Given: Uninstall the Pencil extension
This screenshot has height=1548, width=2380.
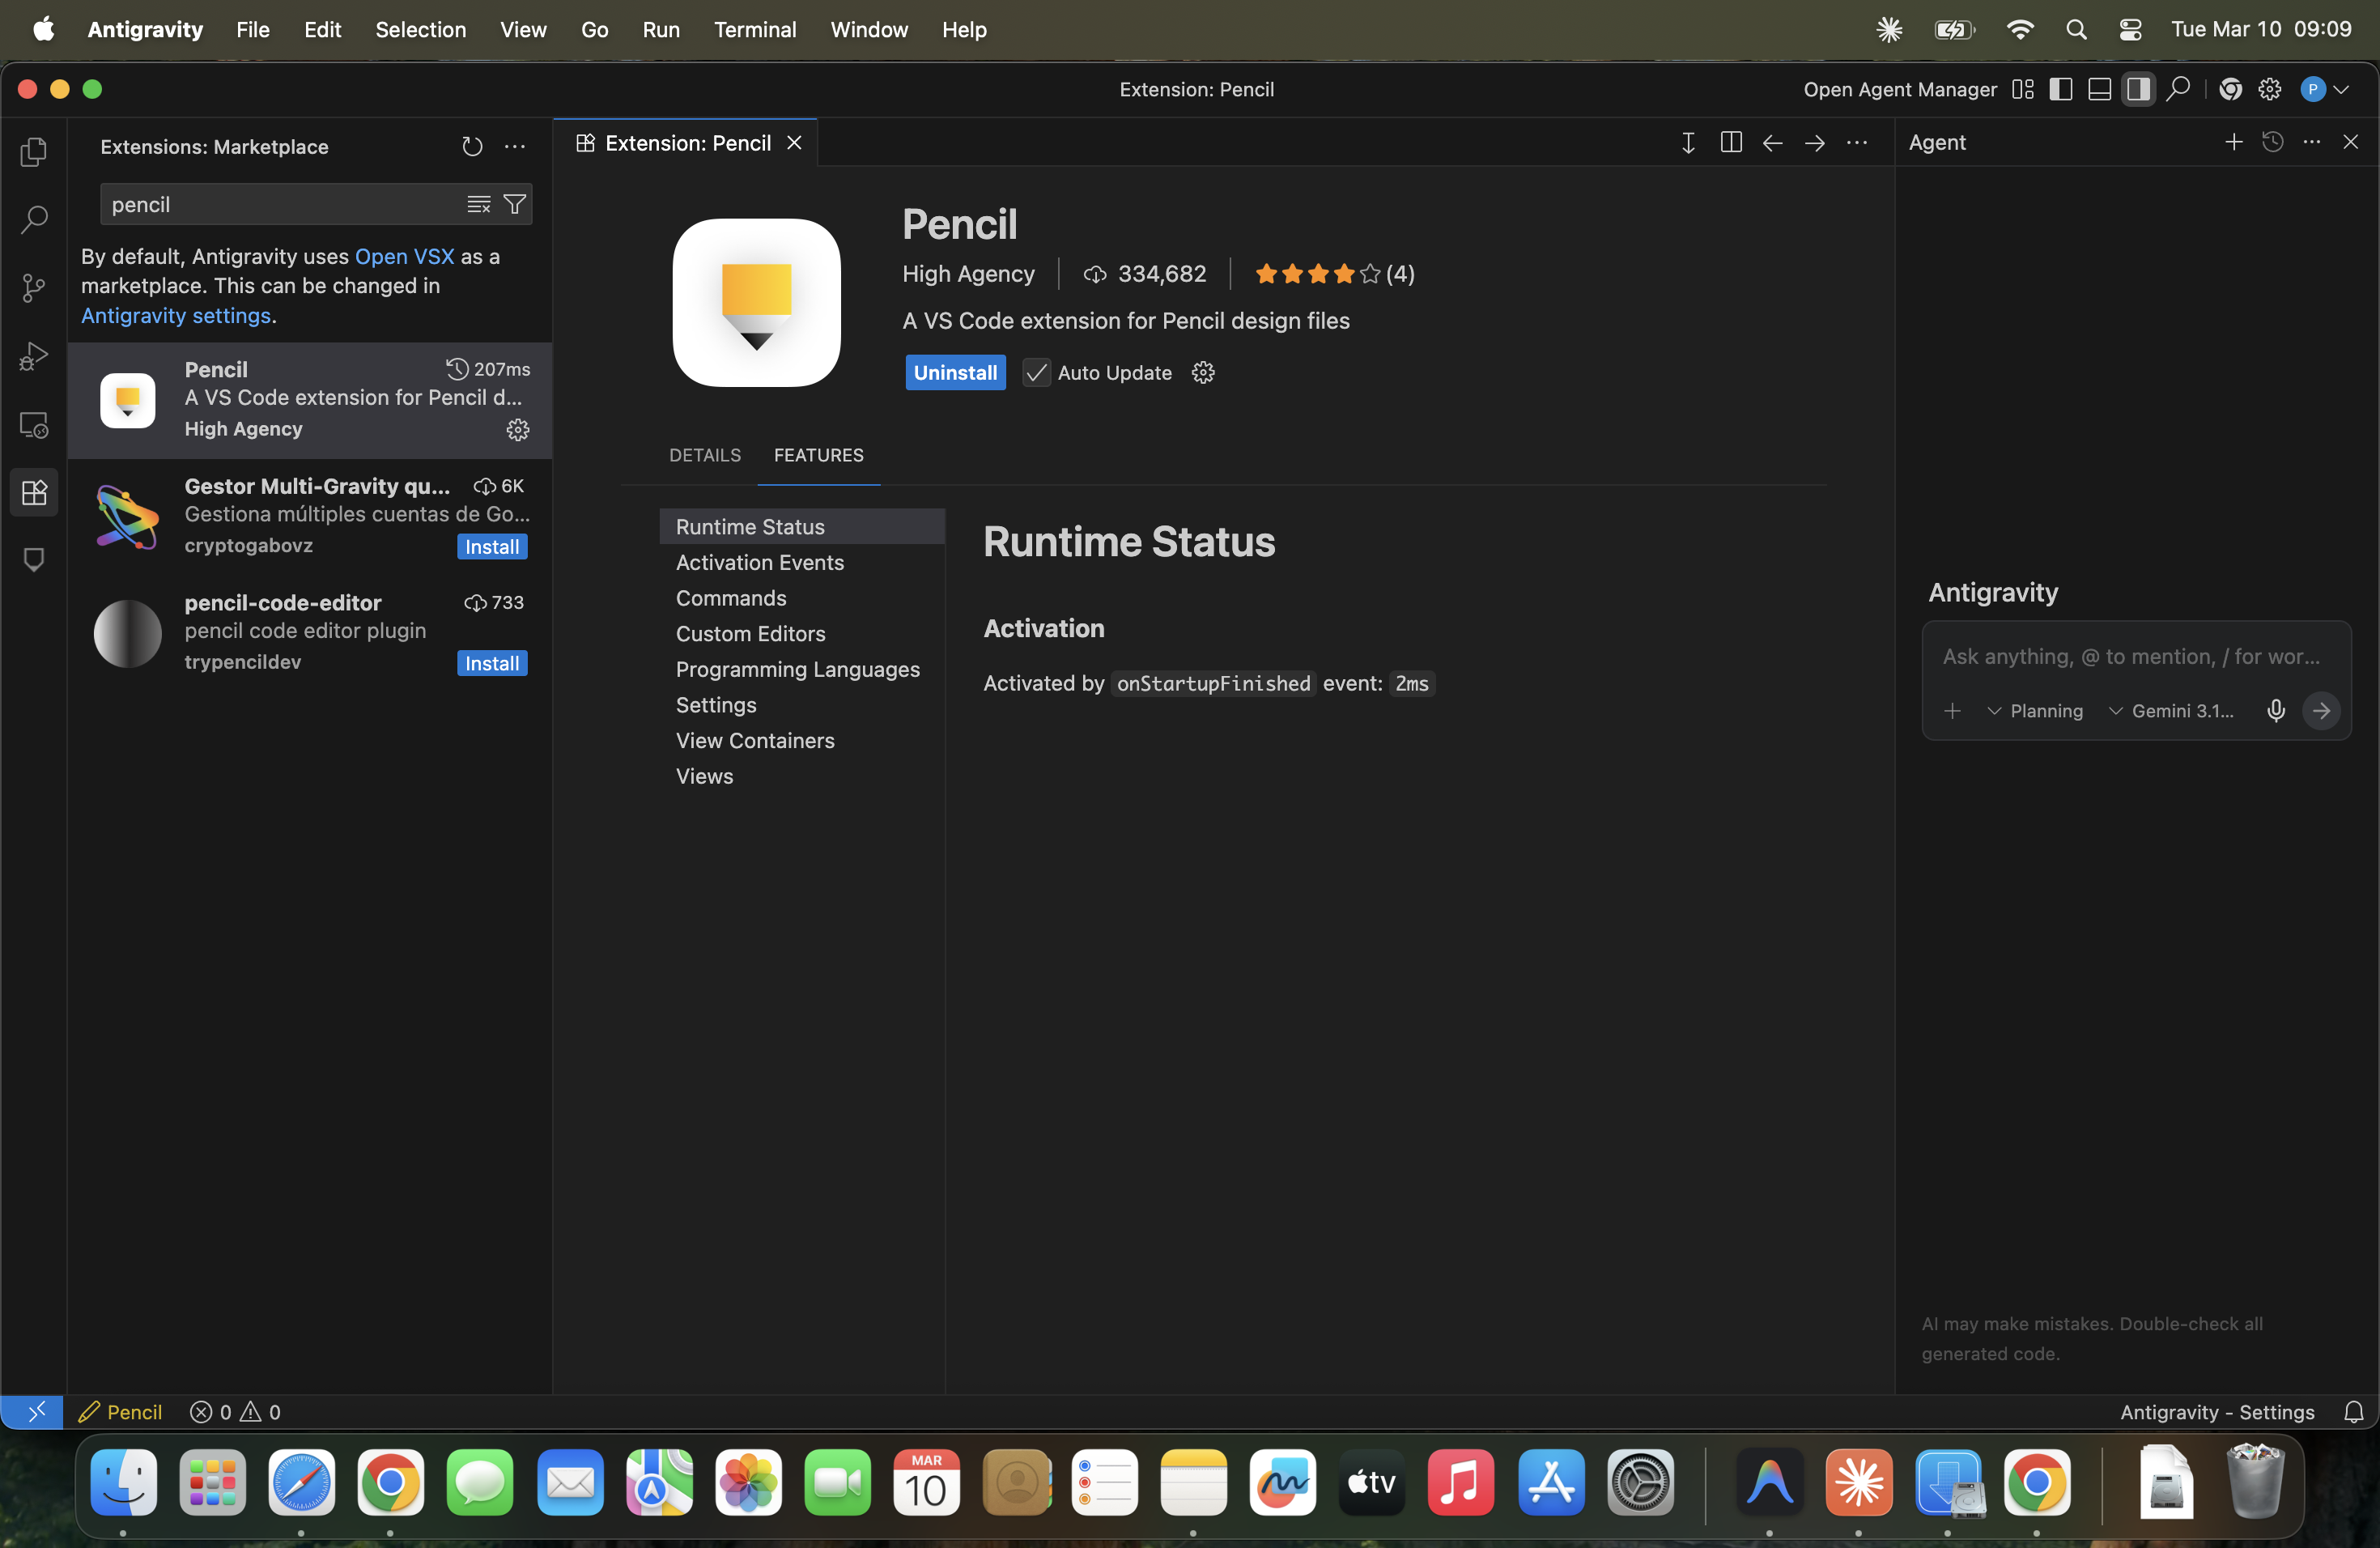Looking at the screenshot, I should (x=955, y=373).
